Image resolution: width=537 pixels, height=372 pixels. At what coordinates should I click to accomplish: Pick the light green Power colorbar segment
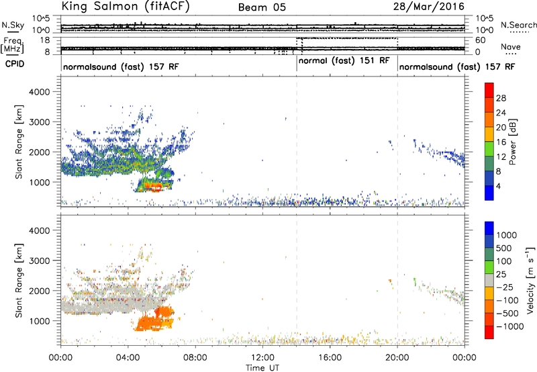pos(489,149)
